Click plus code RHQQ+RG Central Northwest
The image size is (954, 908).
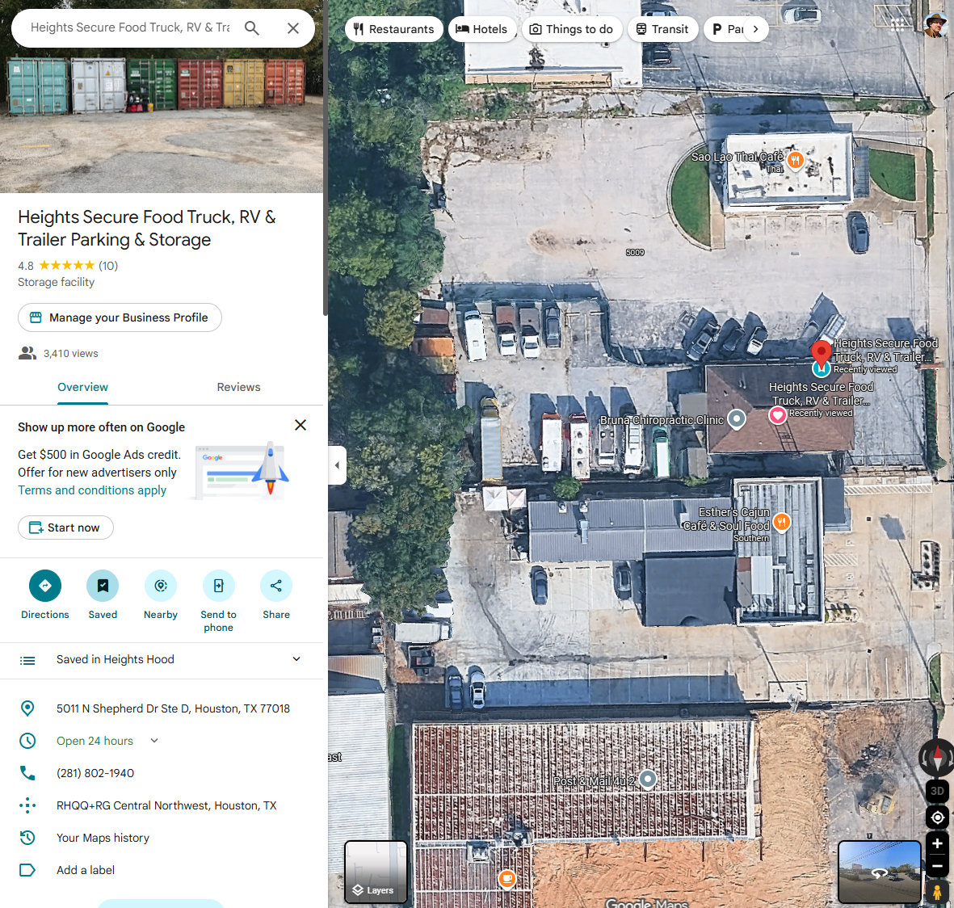166,805
